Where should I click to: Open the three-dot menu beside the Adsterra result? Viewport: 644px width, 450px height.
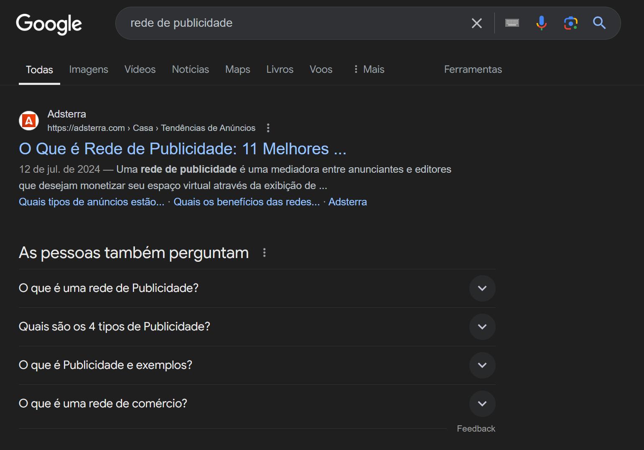click(267, 128)
